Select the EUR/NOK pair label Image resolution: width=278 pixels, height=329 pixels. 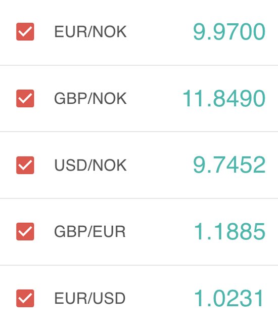[x=90, y=32]
